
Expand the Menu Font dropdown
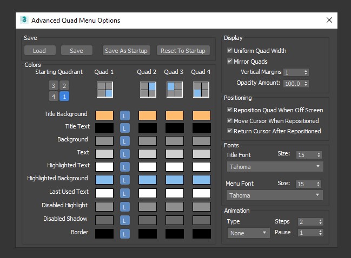pos(275,195)
